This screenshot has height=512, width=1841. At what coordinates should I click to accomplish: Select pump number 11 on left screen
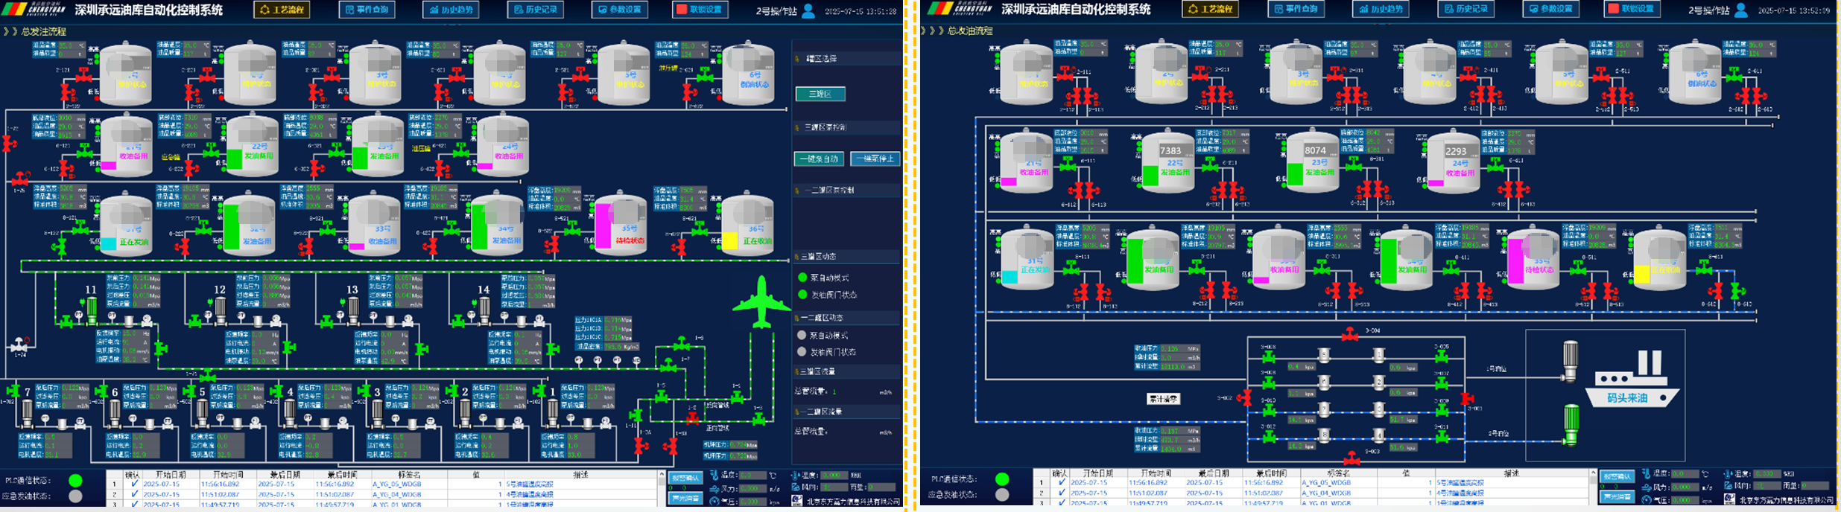click(x=92, y=307)
